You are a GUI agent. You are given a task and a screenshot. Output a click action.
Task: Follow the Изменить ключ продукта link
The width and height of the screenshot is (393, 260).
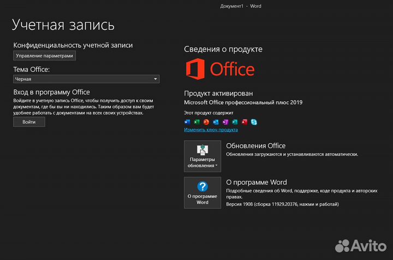[211, 130]
